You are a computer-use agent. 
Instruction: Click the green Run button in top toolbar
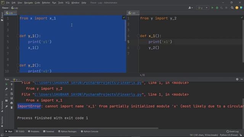pyautogui.click(x=212, y=8)
